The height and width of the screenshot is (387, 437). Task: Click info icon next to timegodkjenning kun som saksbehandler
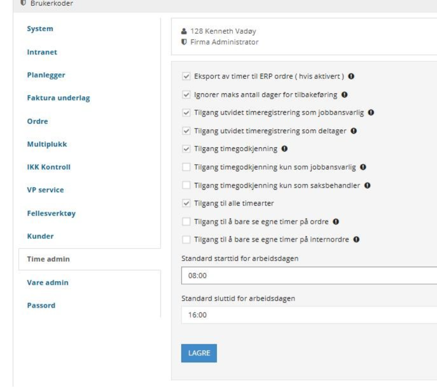[368, 185]
